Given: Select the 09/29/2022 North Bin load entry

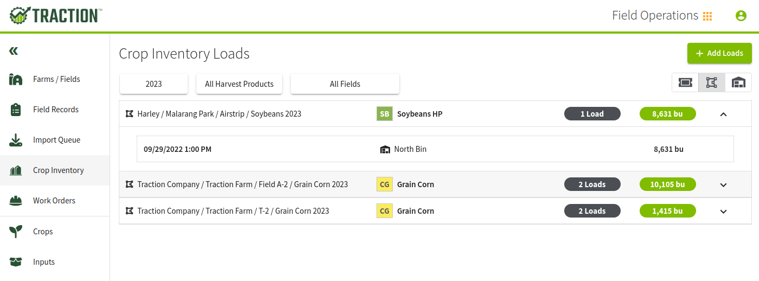Looking at the screenshot, I should pyautogui.click(x=435, y=149).
